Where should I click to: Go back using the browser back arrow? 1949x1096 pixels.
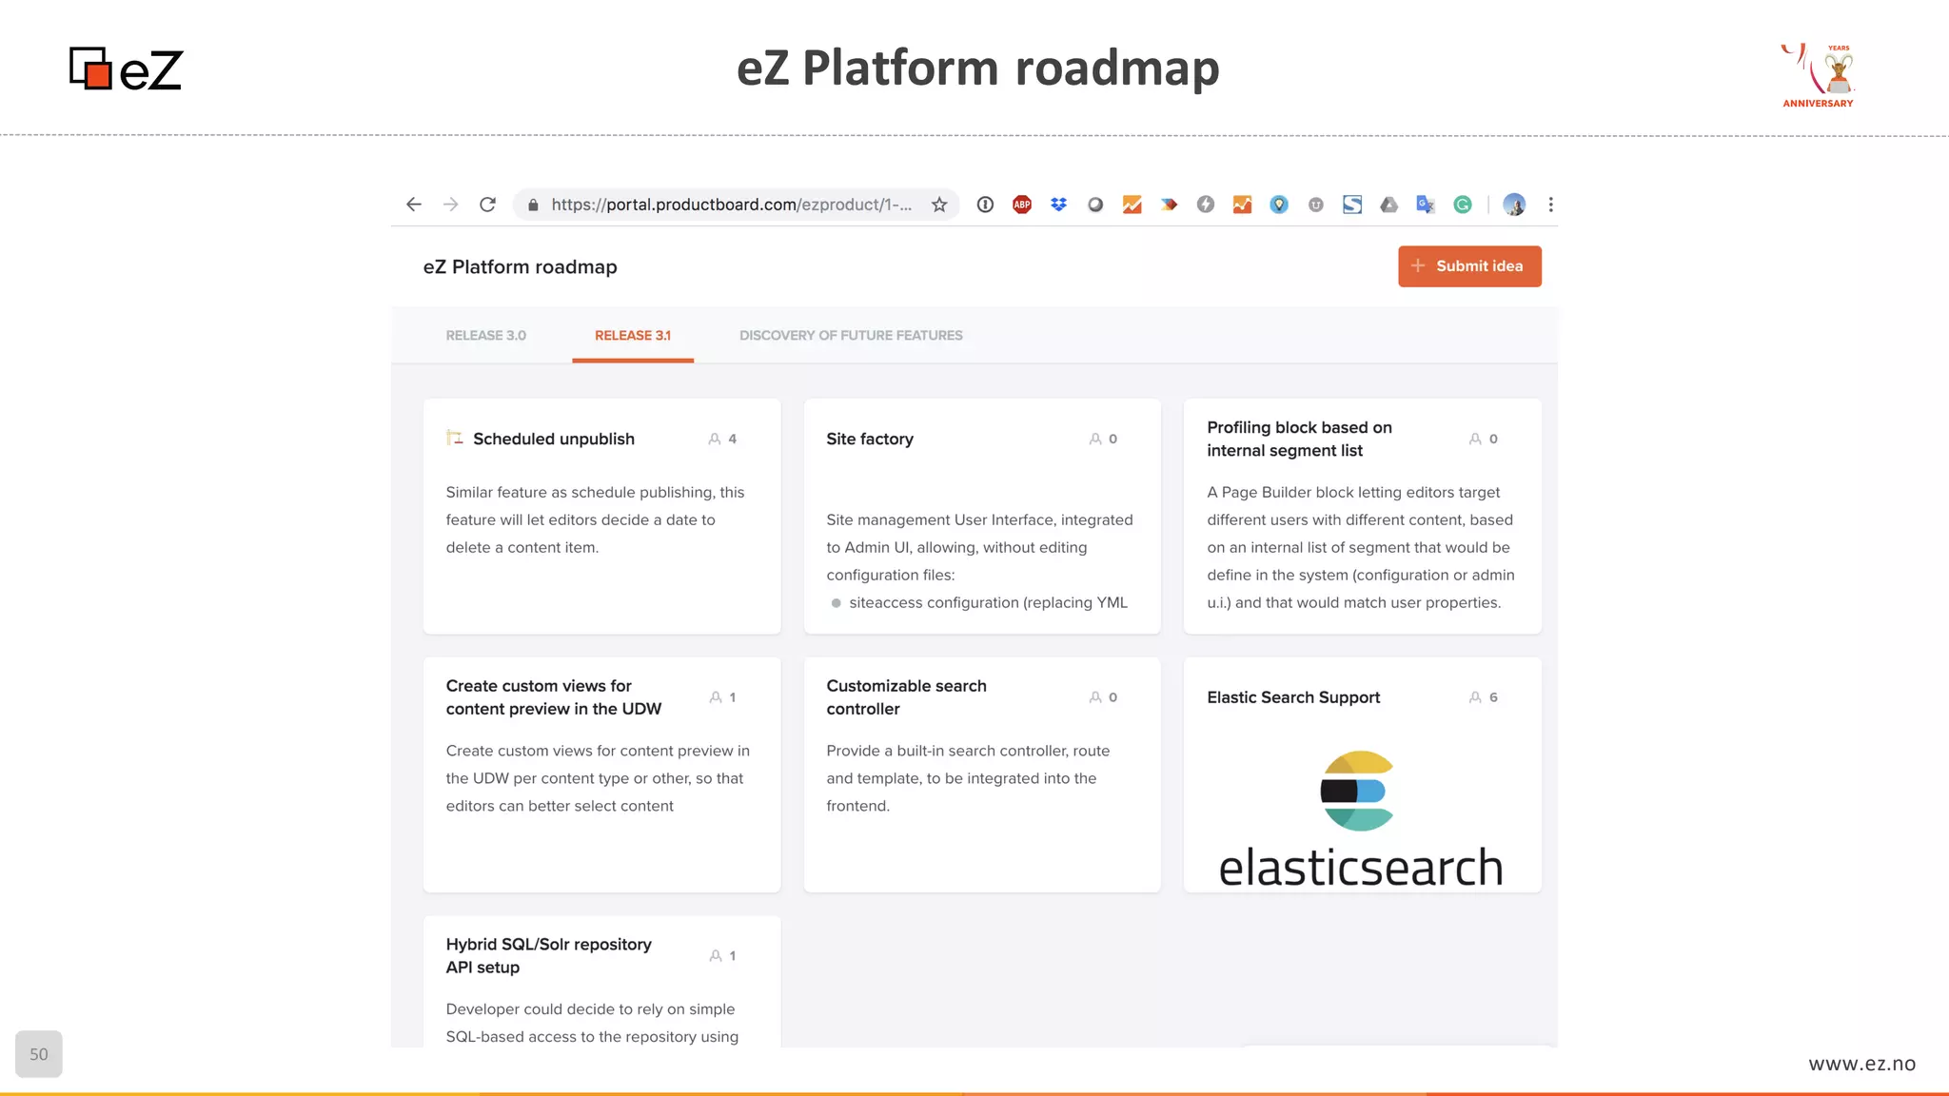pos(413,205)
